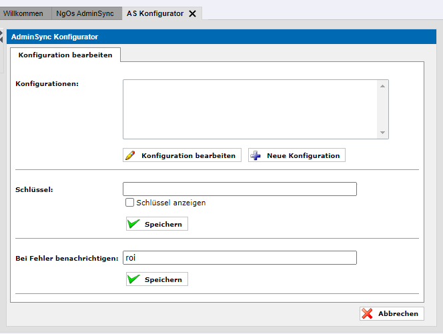Switch to the Willkommen tab

click(x=23, y=13)
